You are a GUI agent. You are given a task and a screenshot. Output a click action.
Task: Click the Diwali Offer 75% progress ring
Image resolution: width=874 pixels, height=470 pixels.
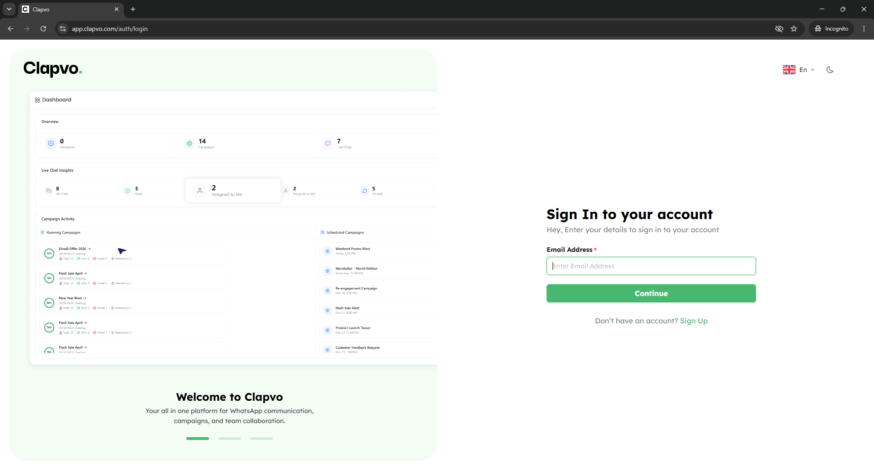click(x=49, y=254)
